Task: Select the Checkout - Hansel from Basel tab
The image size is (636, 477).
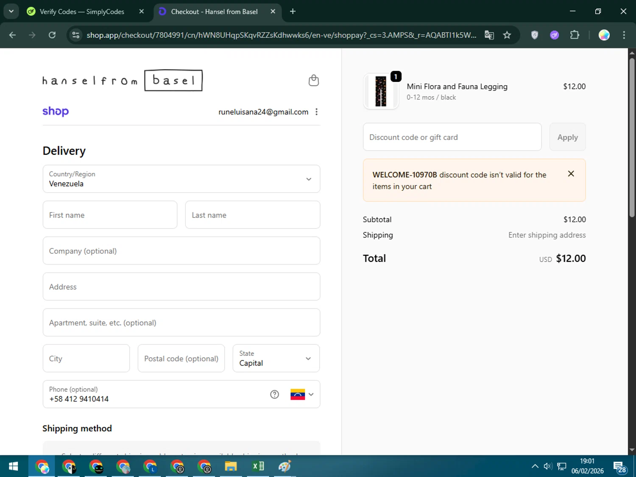Action: coord(214,11)
